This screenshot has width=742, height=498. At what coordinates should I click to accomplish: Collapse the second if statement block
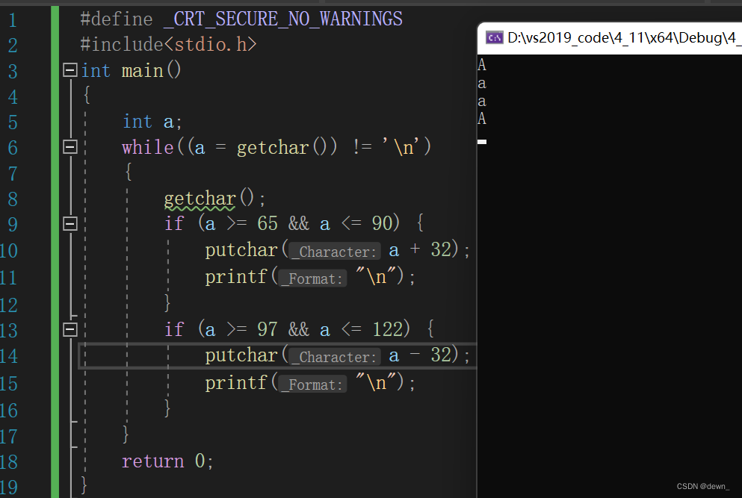tap(69, 329)
